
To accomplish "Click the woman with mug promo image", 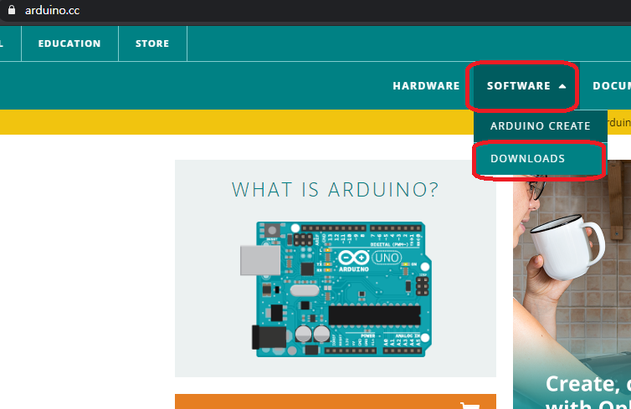I will 572,284.
